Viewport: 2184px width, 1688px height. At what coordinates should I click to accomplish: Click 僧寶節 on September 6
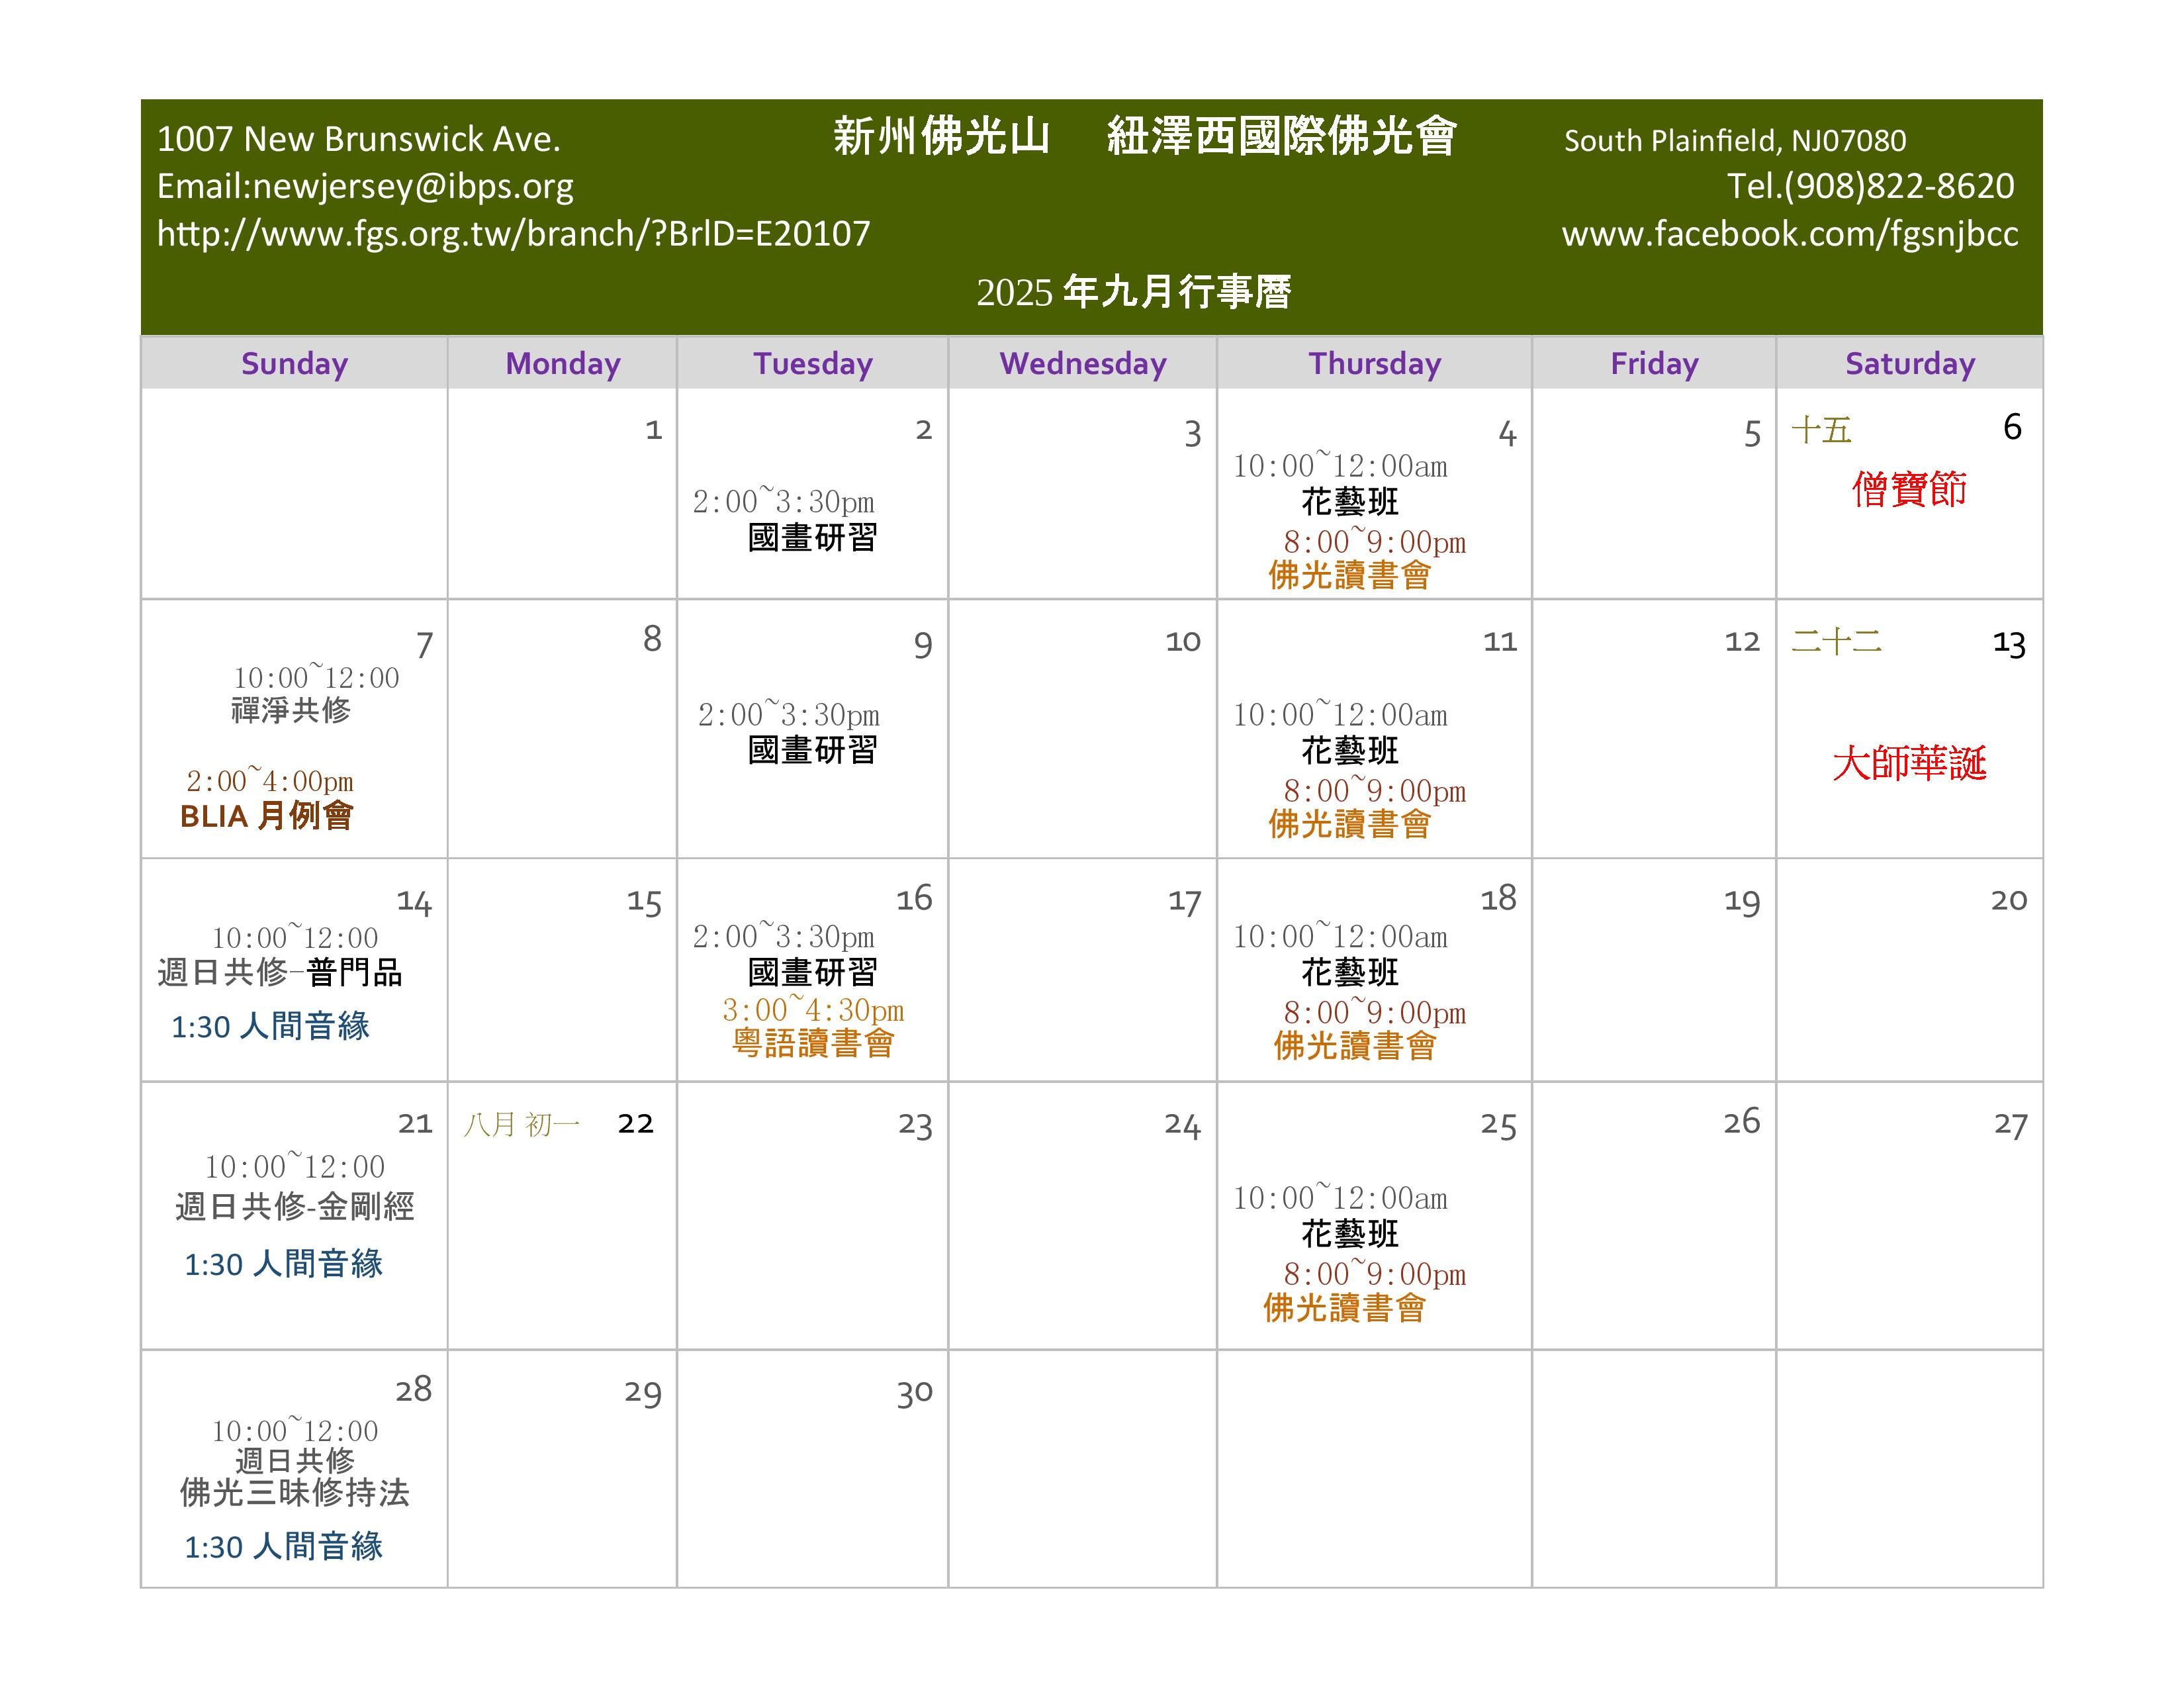(1909, 489)
